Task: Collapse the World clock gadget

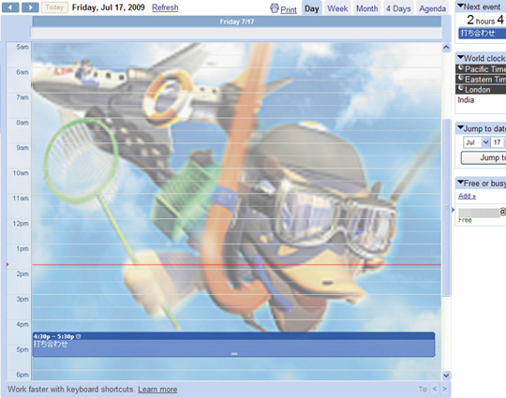Action: click(461, 57)
